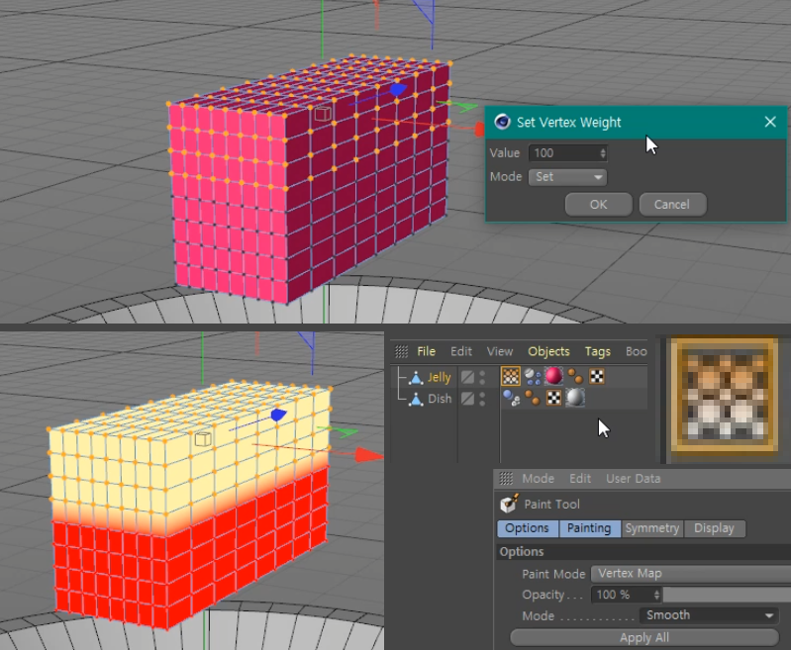Screen dimensions: 791x650
Task: Select the orange spheres tag on Dish row
Action: pyautogui.click(x=533, y=398)
